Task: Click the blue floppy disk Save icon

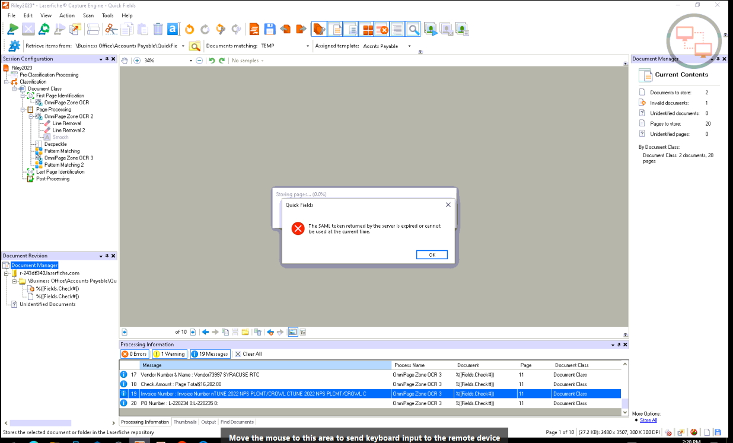Action: click(270, 29)
